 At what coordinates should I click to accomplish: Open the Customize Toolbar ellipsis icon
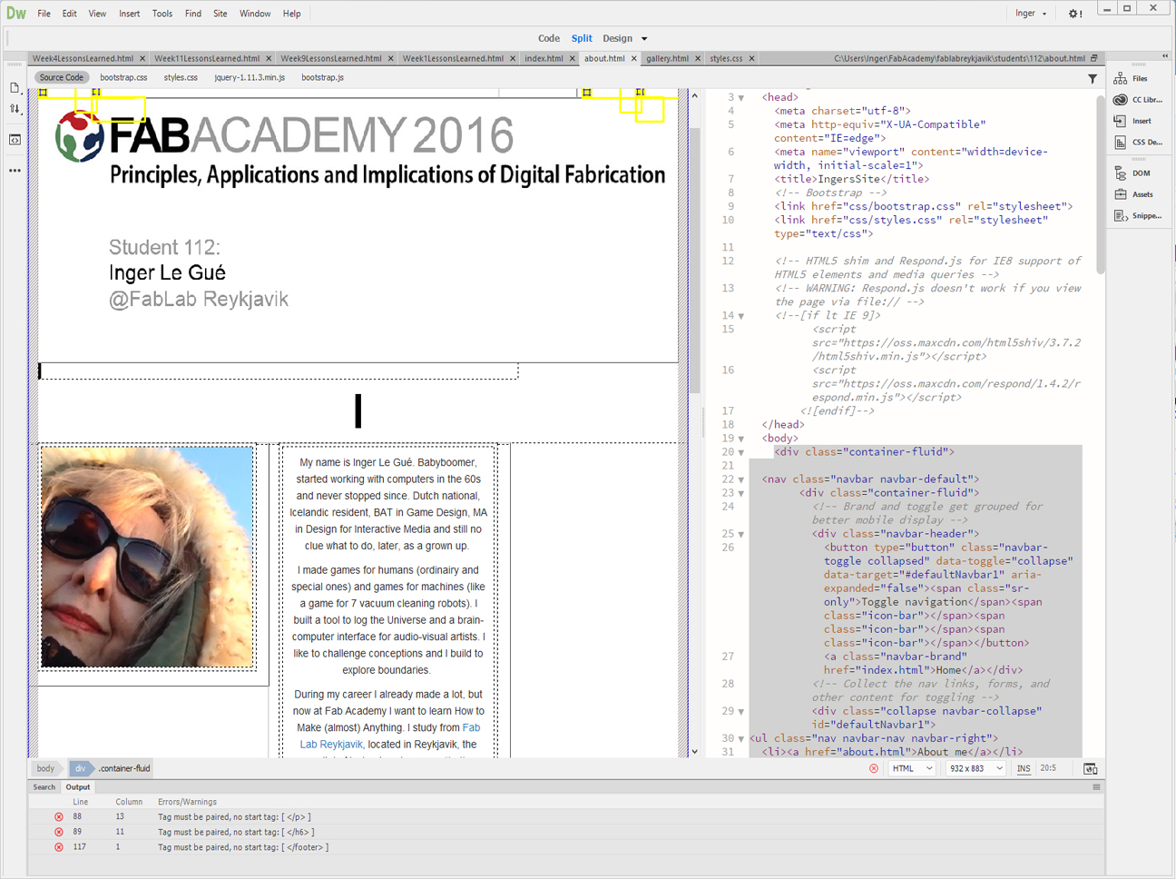click(x=15, y=171)
